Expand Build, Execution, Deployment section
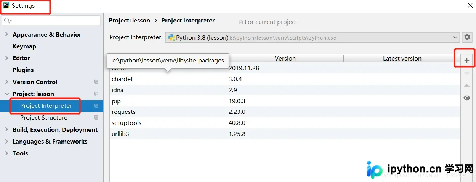Viewport: 476px width, 182px height. click(6, 129)
